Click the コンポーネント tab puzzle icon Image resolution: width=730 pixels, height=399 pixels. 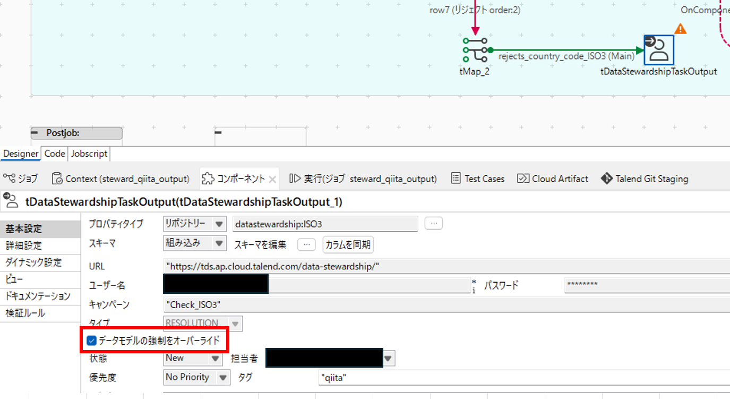(208, 179)
